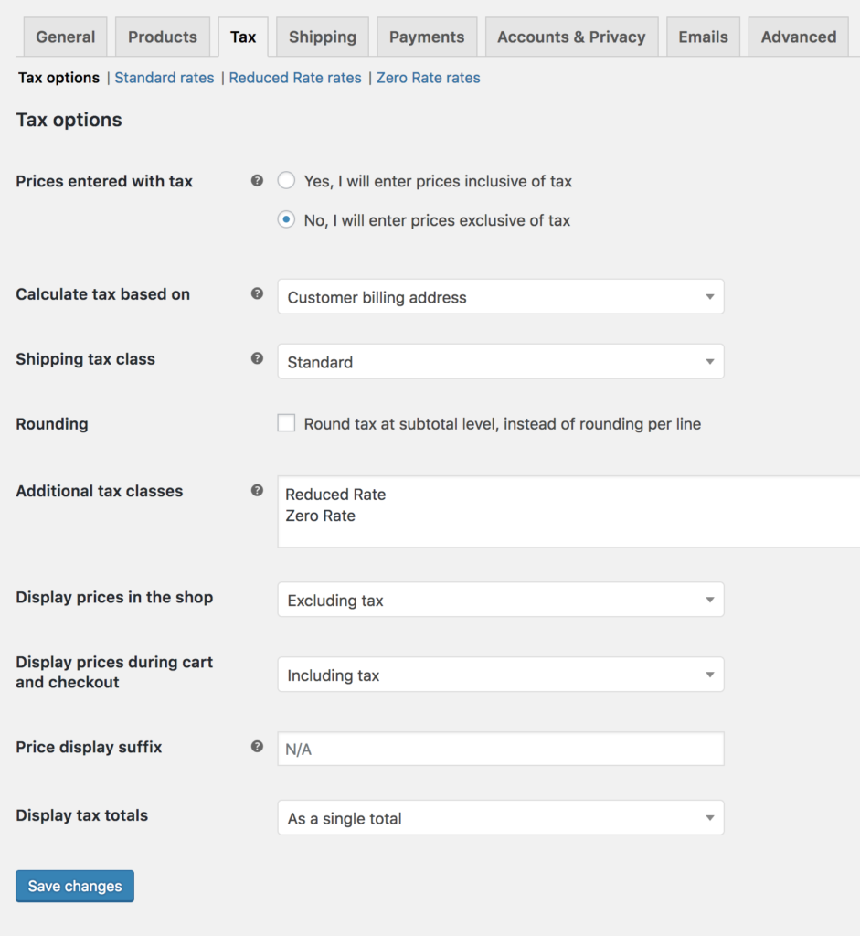Go to the Accounts & Privacy tab
This screenshot has height=936, width=860.
coord(571,37)
